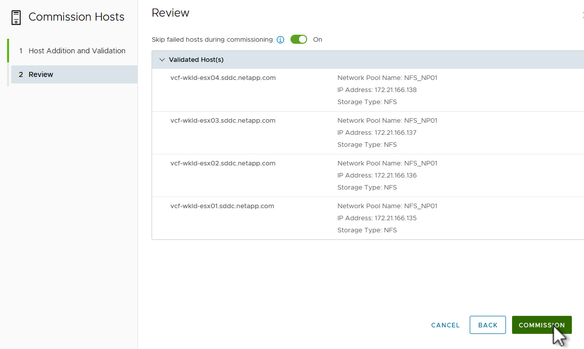Viewport: 584px width, 349px height.
Task: Click the BACK button
Action: (x=487, y=325)
